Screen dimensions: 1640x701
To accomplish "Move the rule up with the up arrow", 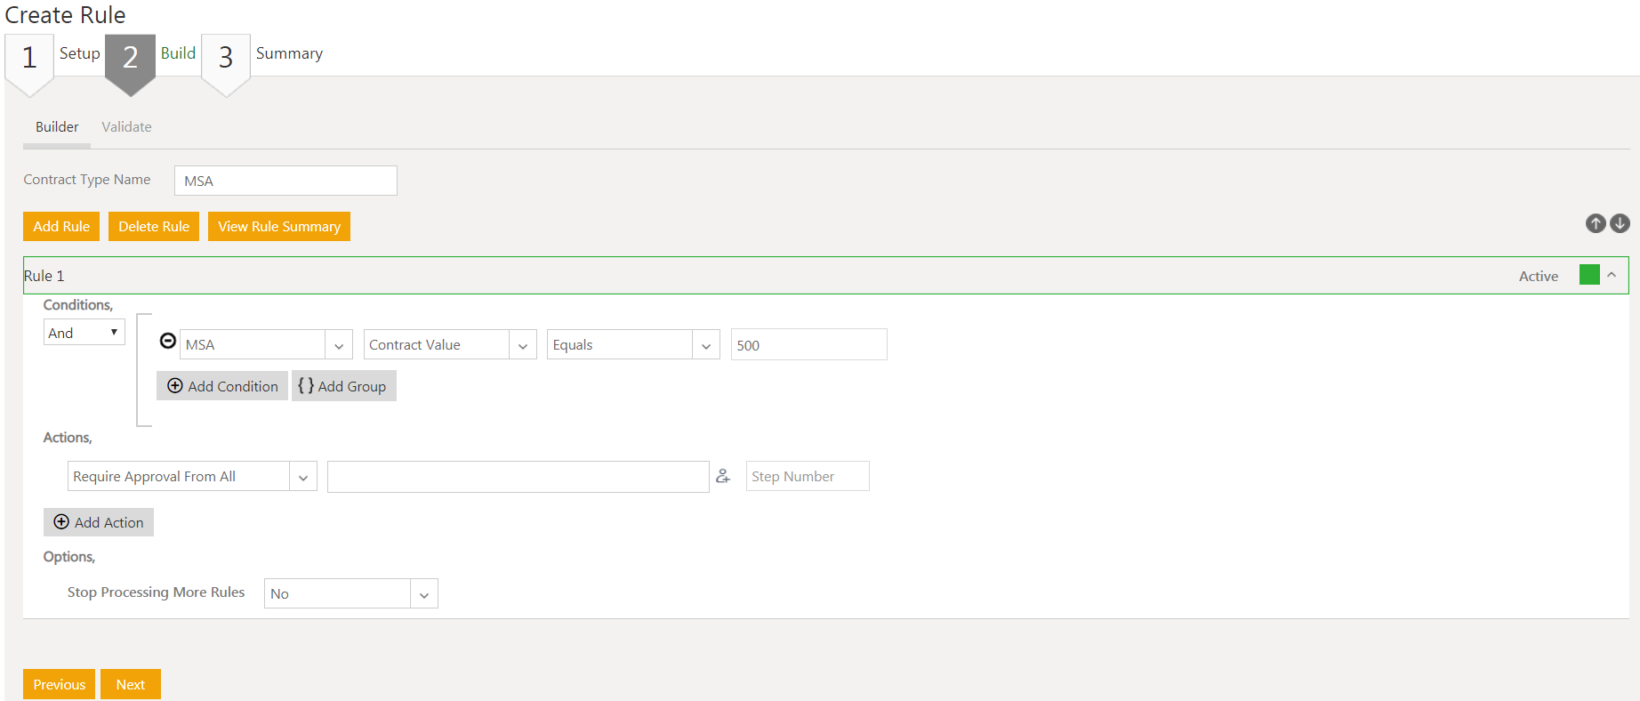I will [1596, 223].
